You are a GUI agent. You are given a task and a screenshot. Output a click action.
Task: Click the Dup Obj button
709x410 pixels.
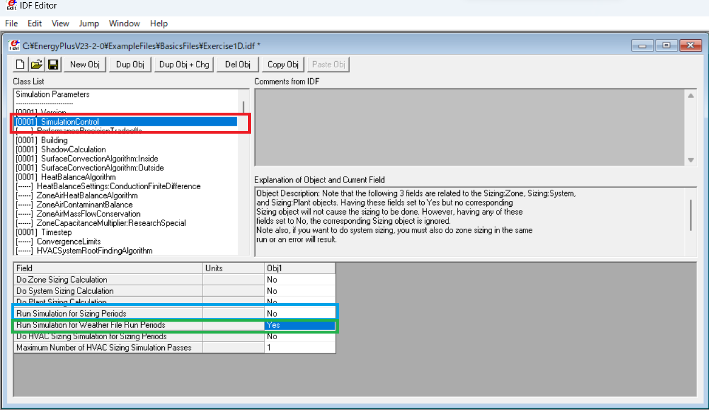(x=130, y=65)
